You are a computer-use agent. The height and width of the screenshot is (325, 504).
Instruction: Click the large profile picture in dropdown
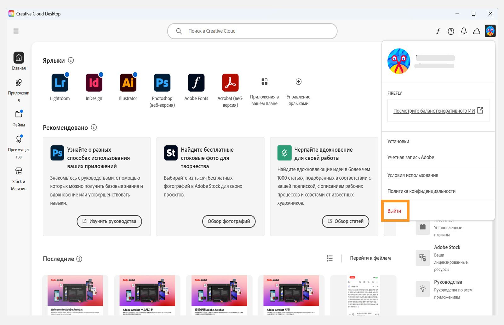(399, 61)
